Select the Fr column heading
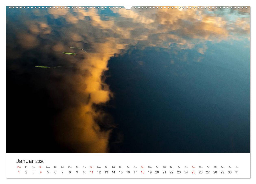The height and width of the screenshot is (184, 256). point(26,167)
